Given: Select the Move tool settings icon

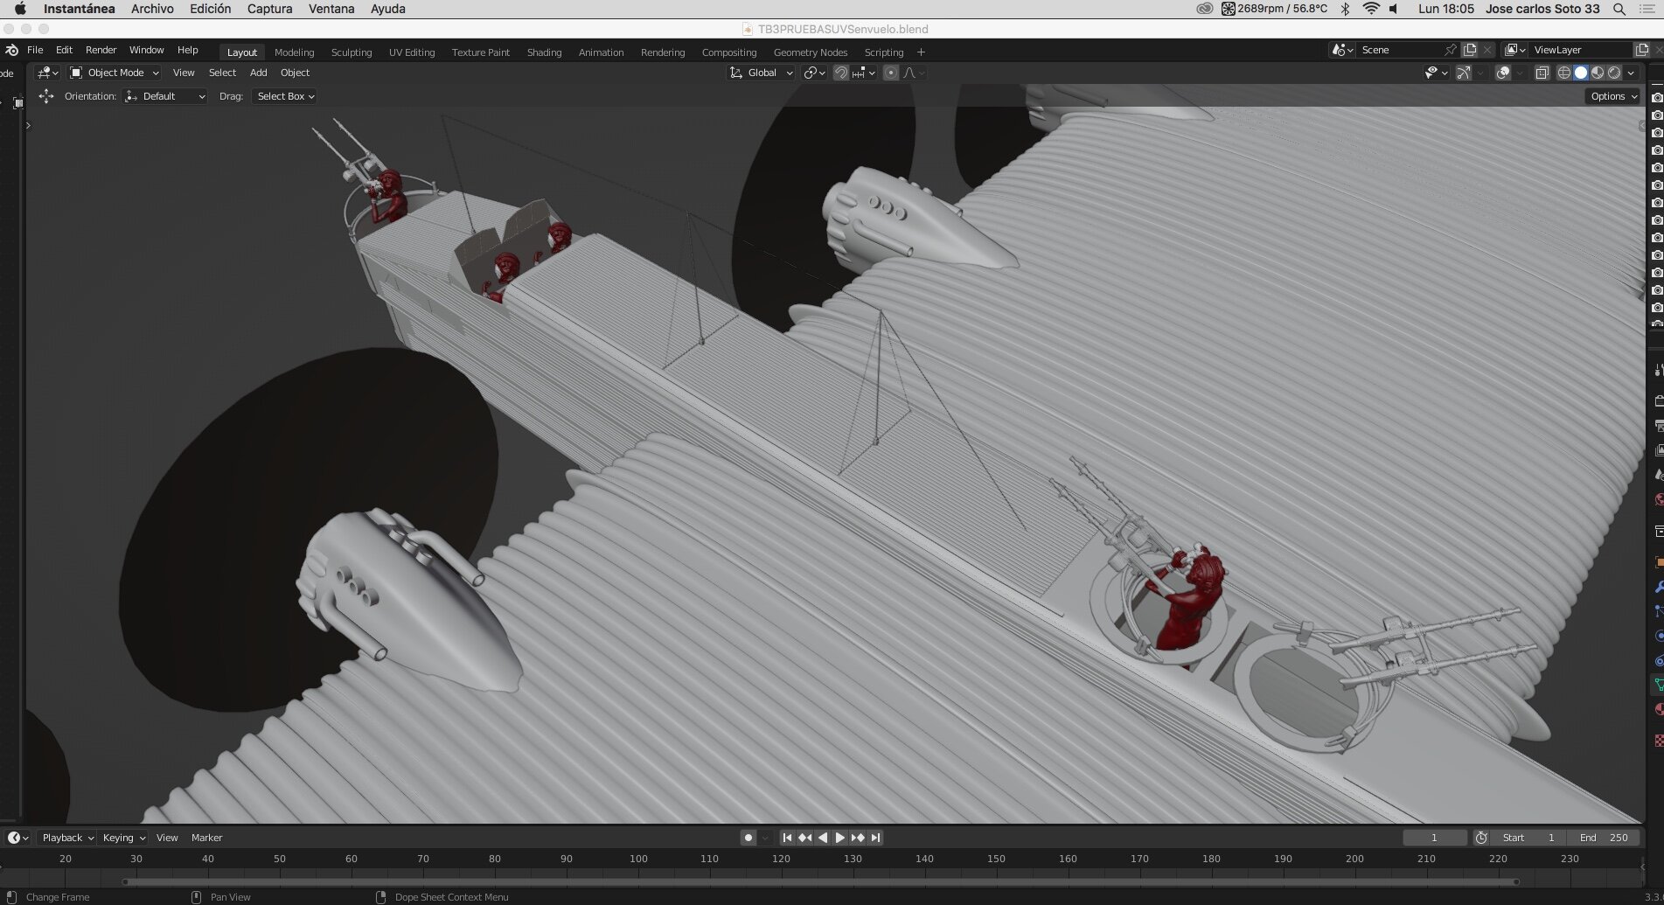Looking at the screenshot, I should [46, 96].
